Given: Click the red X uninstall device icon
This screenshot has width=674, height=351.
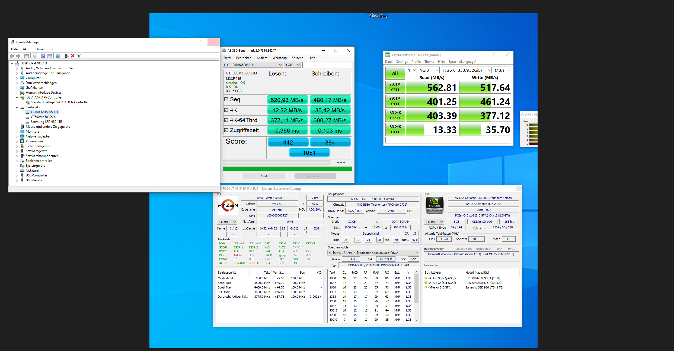Looking at the screenshot, I should coord(73,56).
